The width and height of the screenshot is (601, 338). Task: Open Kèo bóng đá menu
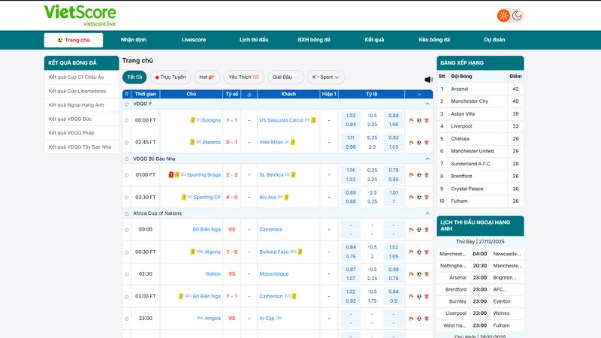(434, 40)
